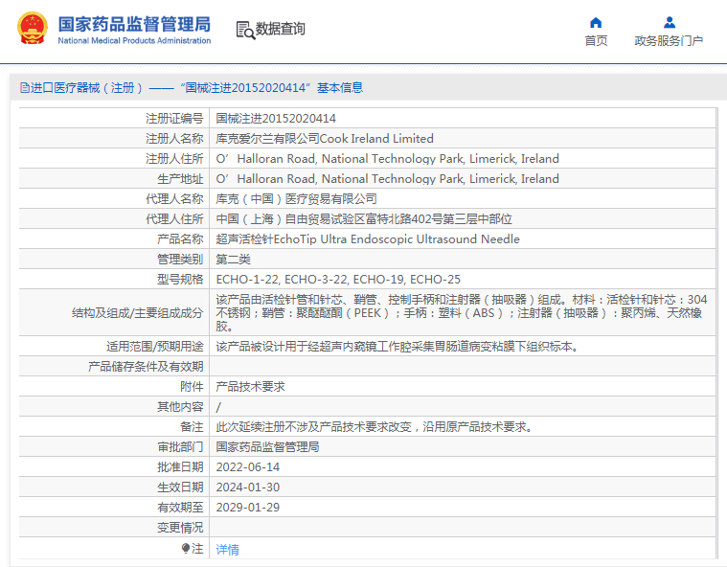Click the 附件 label cell
This screenshot has width=727, height=567.
pyautogui.click(x=114, y=387)
